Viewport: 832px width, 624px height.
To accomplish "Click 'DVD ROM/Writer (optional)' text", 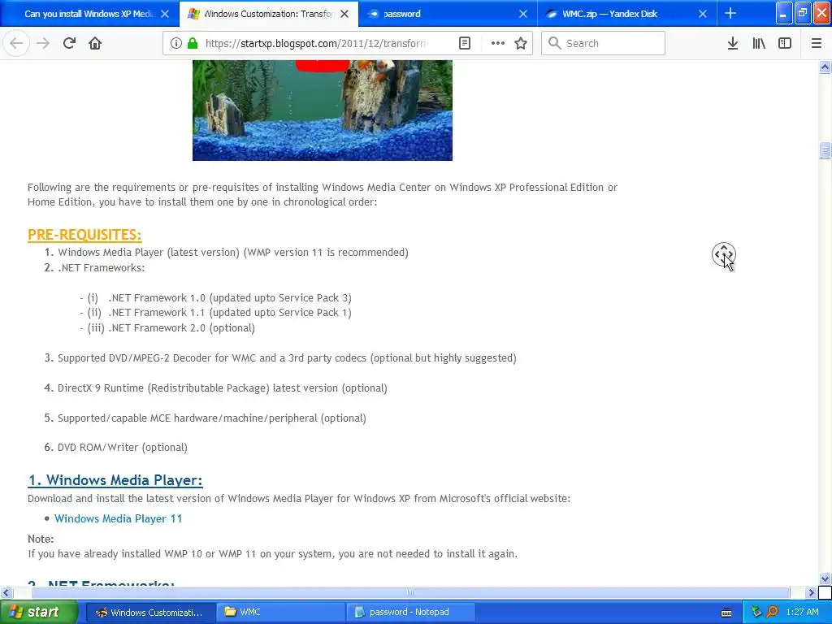I will tap(123, 448).
